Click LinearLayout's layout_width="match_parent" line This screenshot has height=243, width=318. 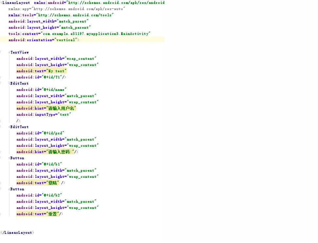pos(48,22)
